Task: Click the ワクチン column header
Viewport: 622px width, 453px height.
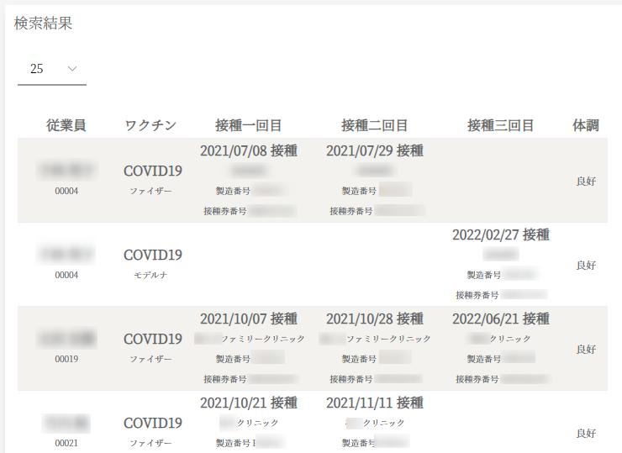Action: pyautogui.click(x=150, y=125)
